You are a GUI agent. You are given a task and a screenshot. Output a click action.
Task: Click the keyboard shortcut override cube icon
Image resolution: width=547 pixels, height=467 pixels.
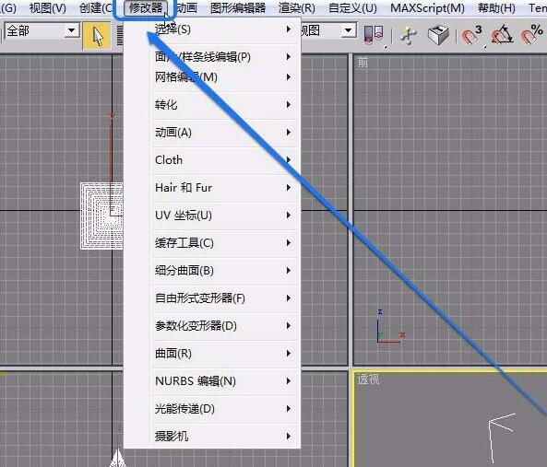(438, 35)
